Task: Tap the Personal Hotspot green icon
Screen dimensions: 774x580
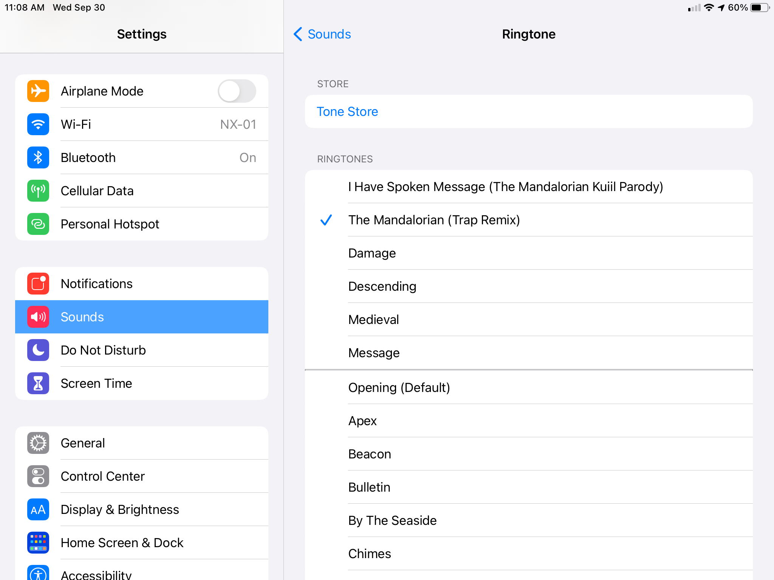Action: coord(38,224)
